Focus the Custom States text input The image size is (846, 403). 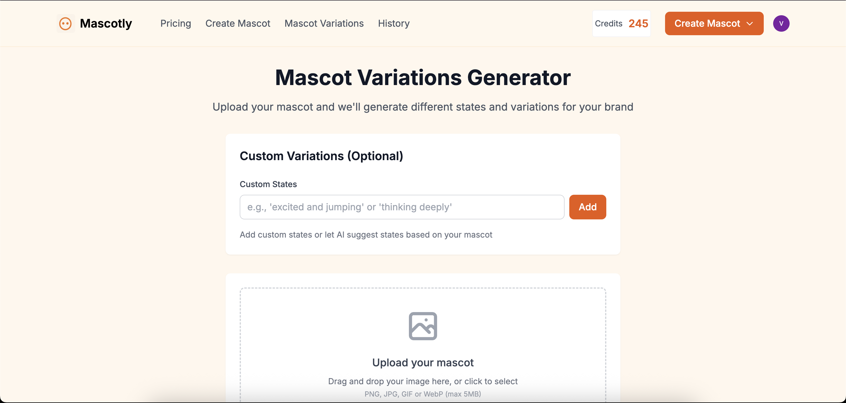pos(402,207)
